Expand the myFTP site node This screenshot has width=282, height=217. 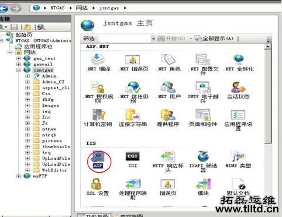click(19, 176)
